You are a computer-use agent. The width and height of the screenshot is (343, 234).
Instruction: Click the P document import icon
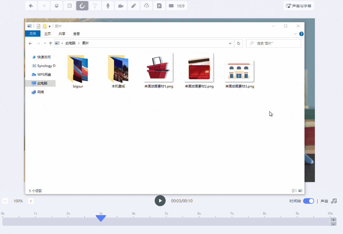pos(159,6)
